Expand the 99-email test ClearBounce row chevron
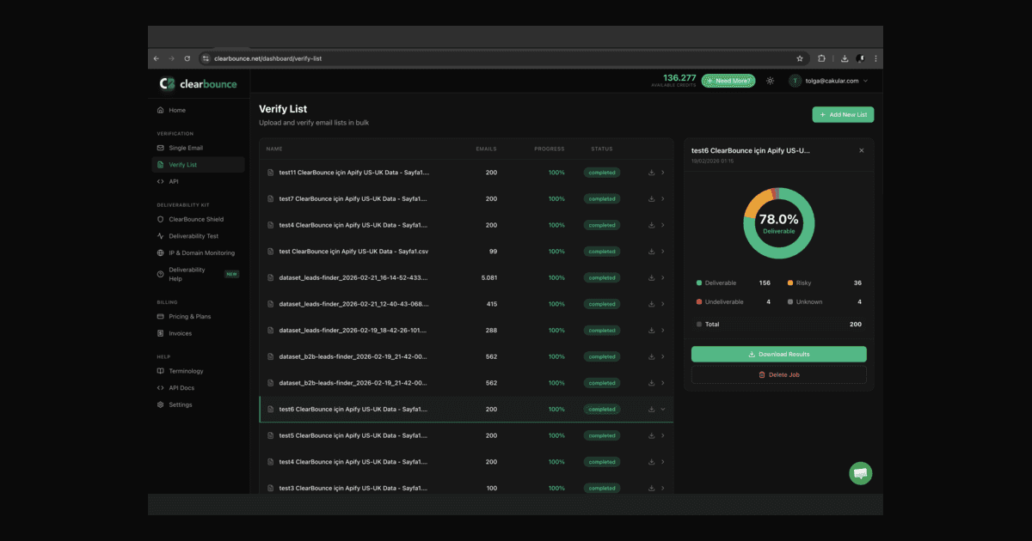Viewport: 1032px width, 541px height. point(663,252)
